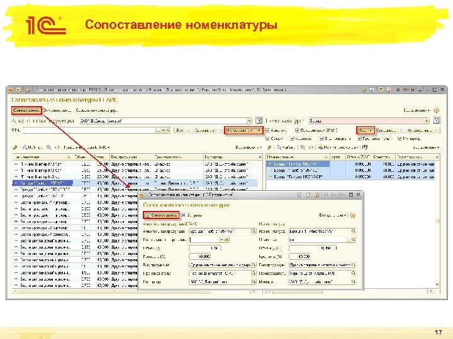Toggle Производитель checkbox
Viewport: 453px width, 339px height.
pyautogui.click(x=359, y=139)
